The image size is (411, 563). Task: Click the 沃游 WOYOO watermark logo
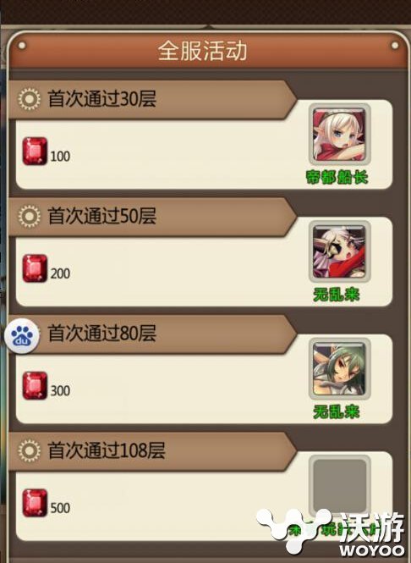pyautogui.click(x=332, y=532)
